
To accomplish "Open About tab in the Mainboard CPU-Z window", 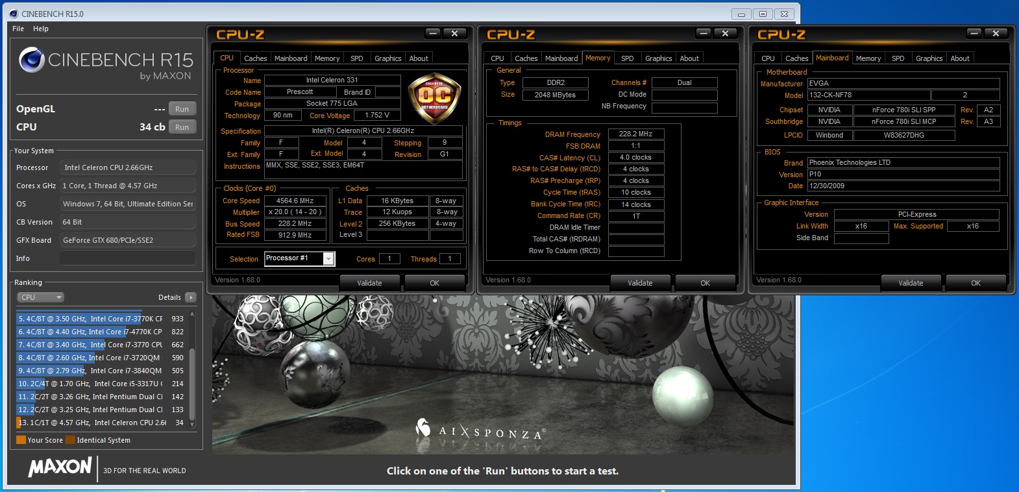I will pos(960,58).
